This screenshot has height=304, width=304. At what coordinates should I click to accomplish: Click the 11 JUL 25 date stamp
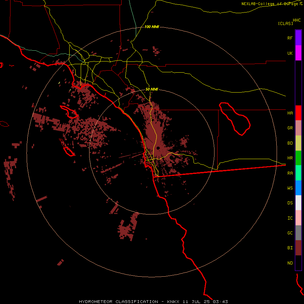click(x=196, y=302)
